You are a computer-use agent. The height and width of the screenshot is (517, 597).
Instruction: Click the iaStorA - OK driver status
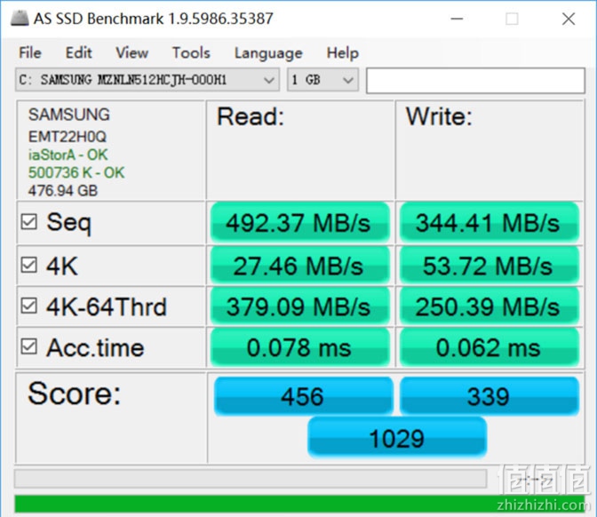click(x=68, y=155)
